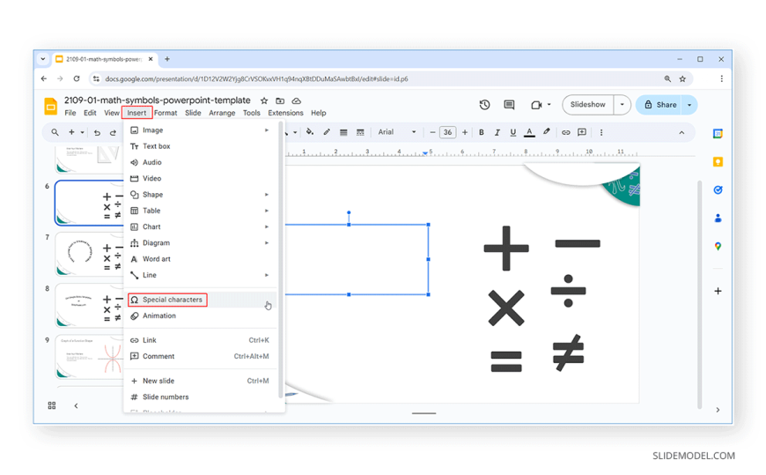Redo the last action
The height and width of the screenshot is (475, 766).
click(x=113, y=132)
